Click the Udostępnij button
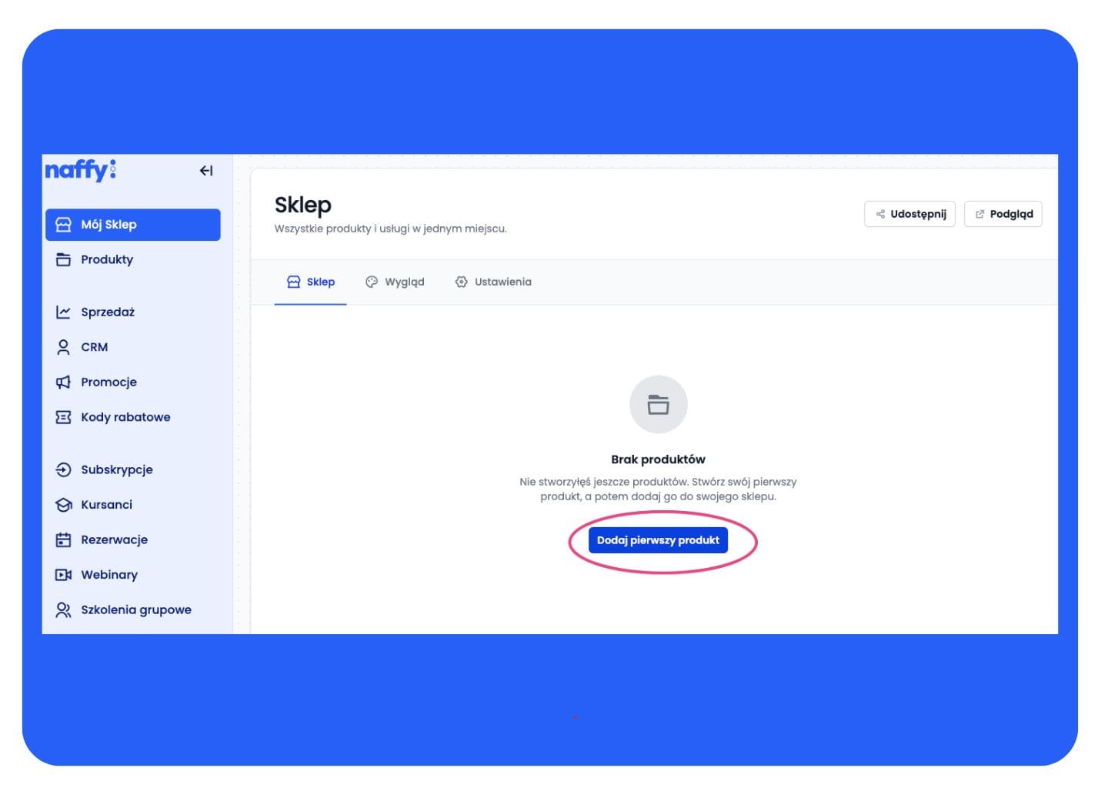This screenshot has width=1108, height=788. pos(909,214)
